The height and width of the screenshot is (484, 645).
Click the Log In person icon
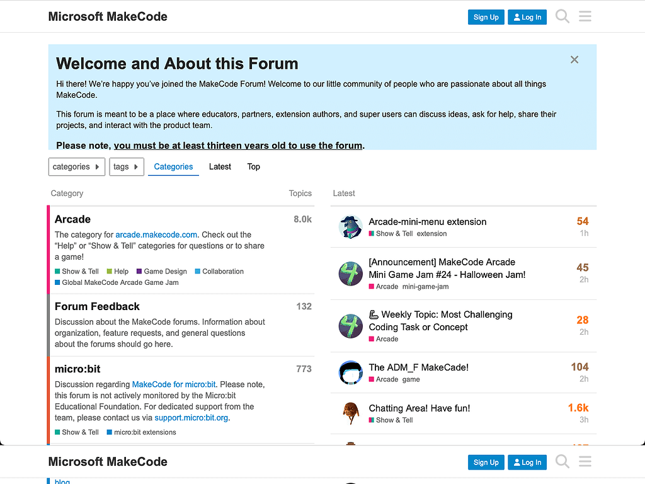(517, 17)
